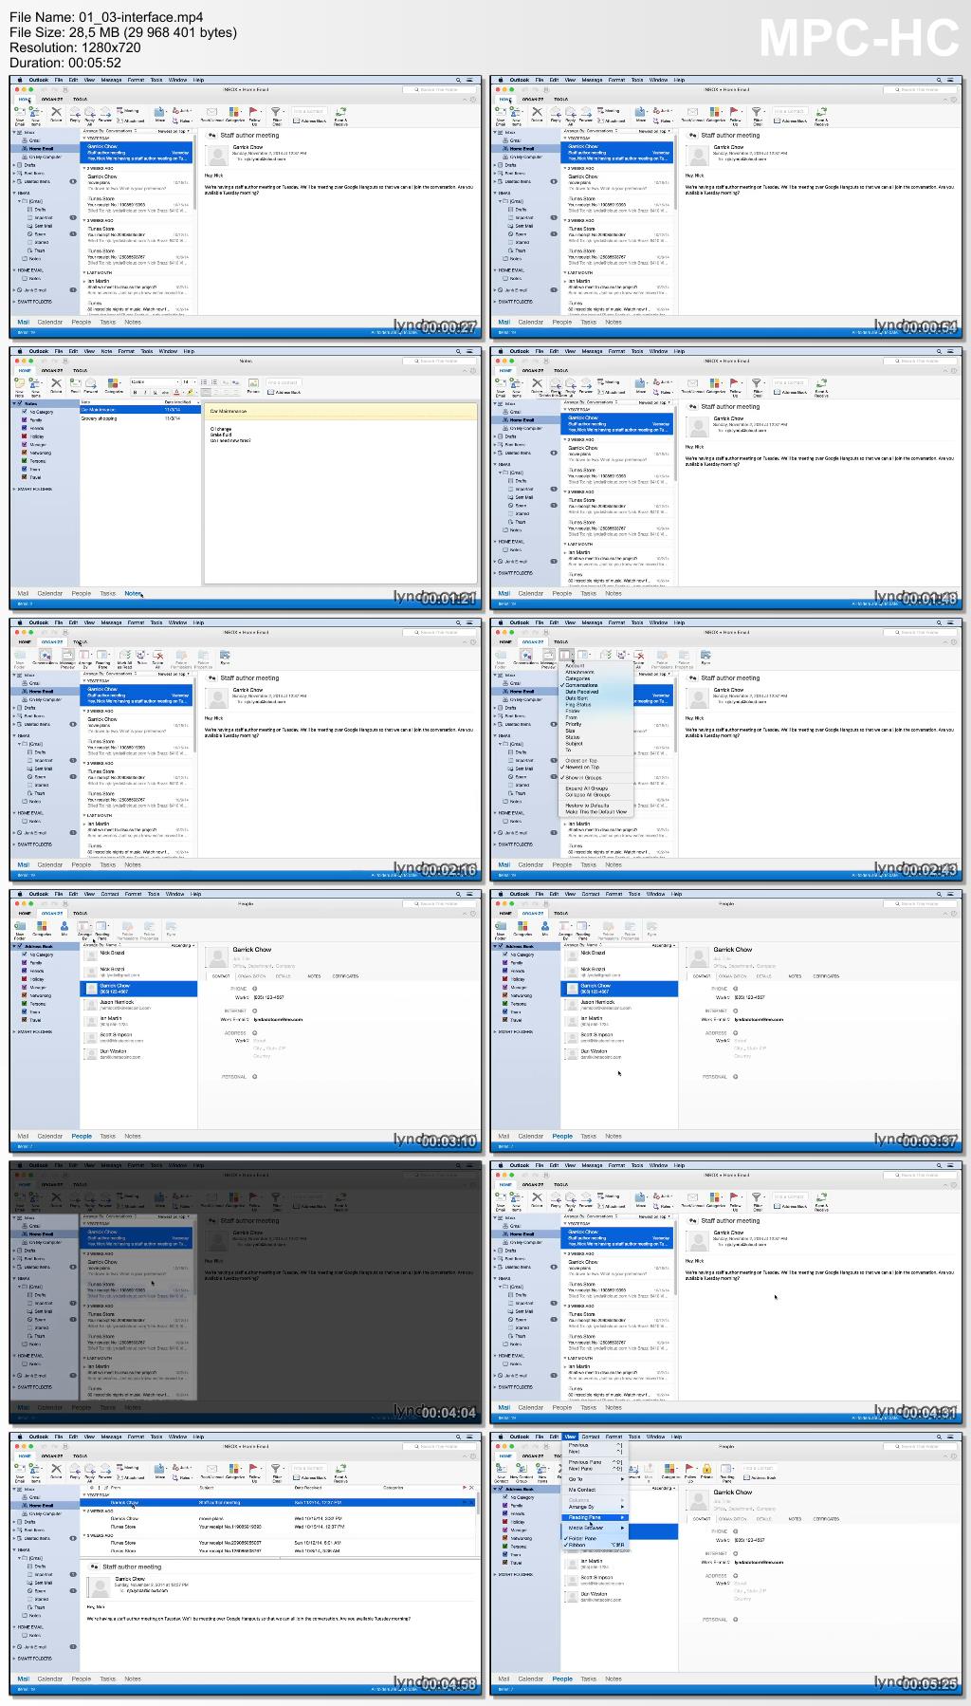Toggle checked Show in Groups, 00:02:43 menu
This screenshot has height=1706, width=971.
(581, 777)
